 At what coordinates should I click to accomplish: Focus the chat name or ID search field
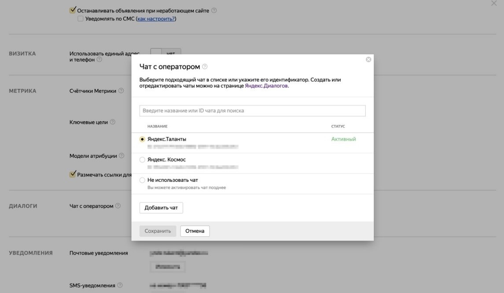[x=252, y=111]
